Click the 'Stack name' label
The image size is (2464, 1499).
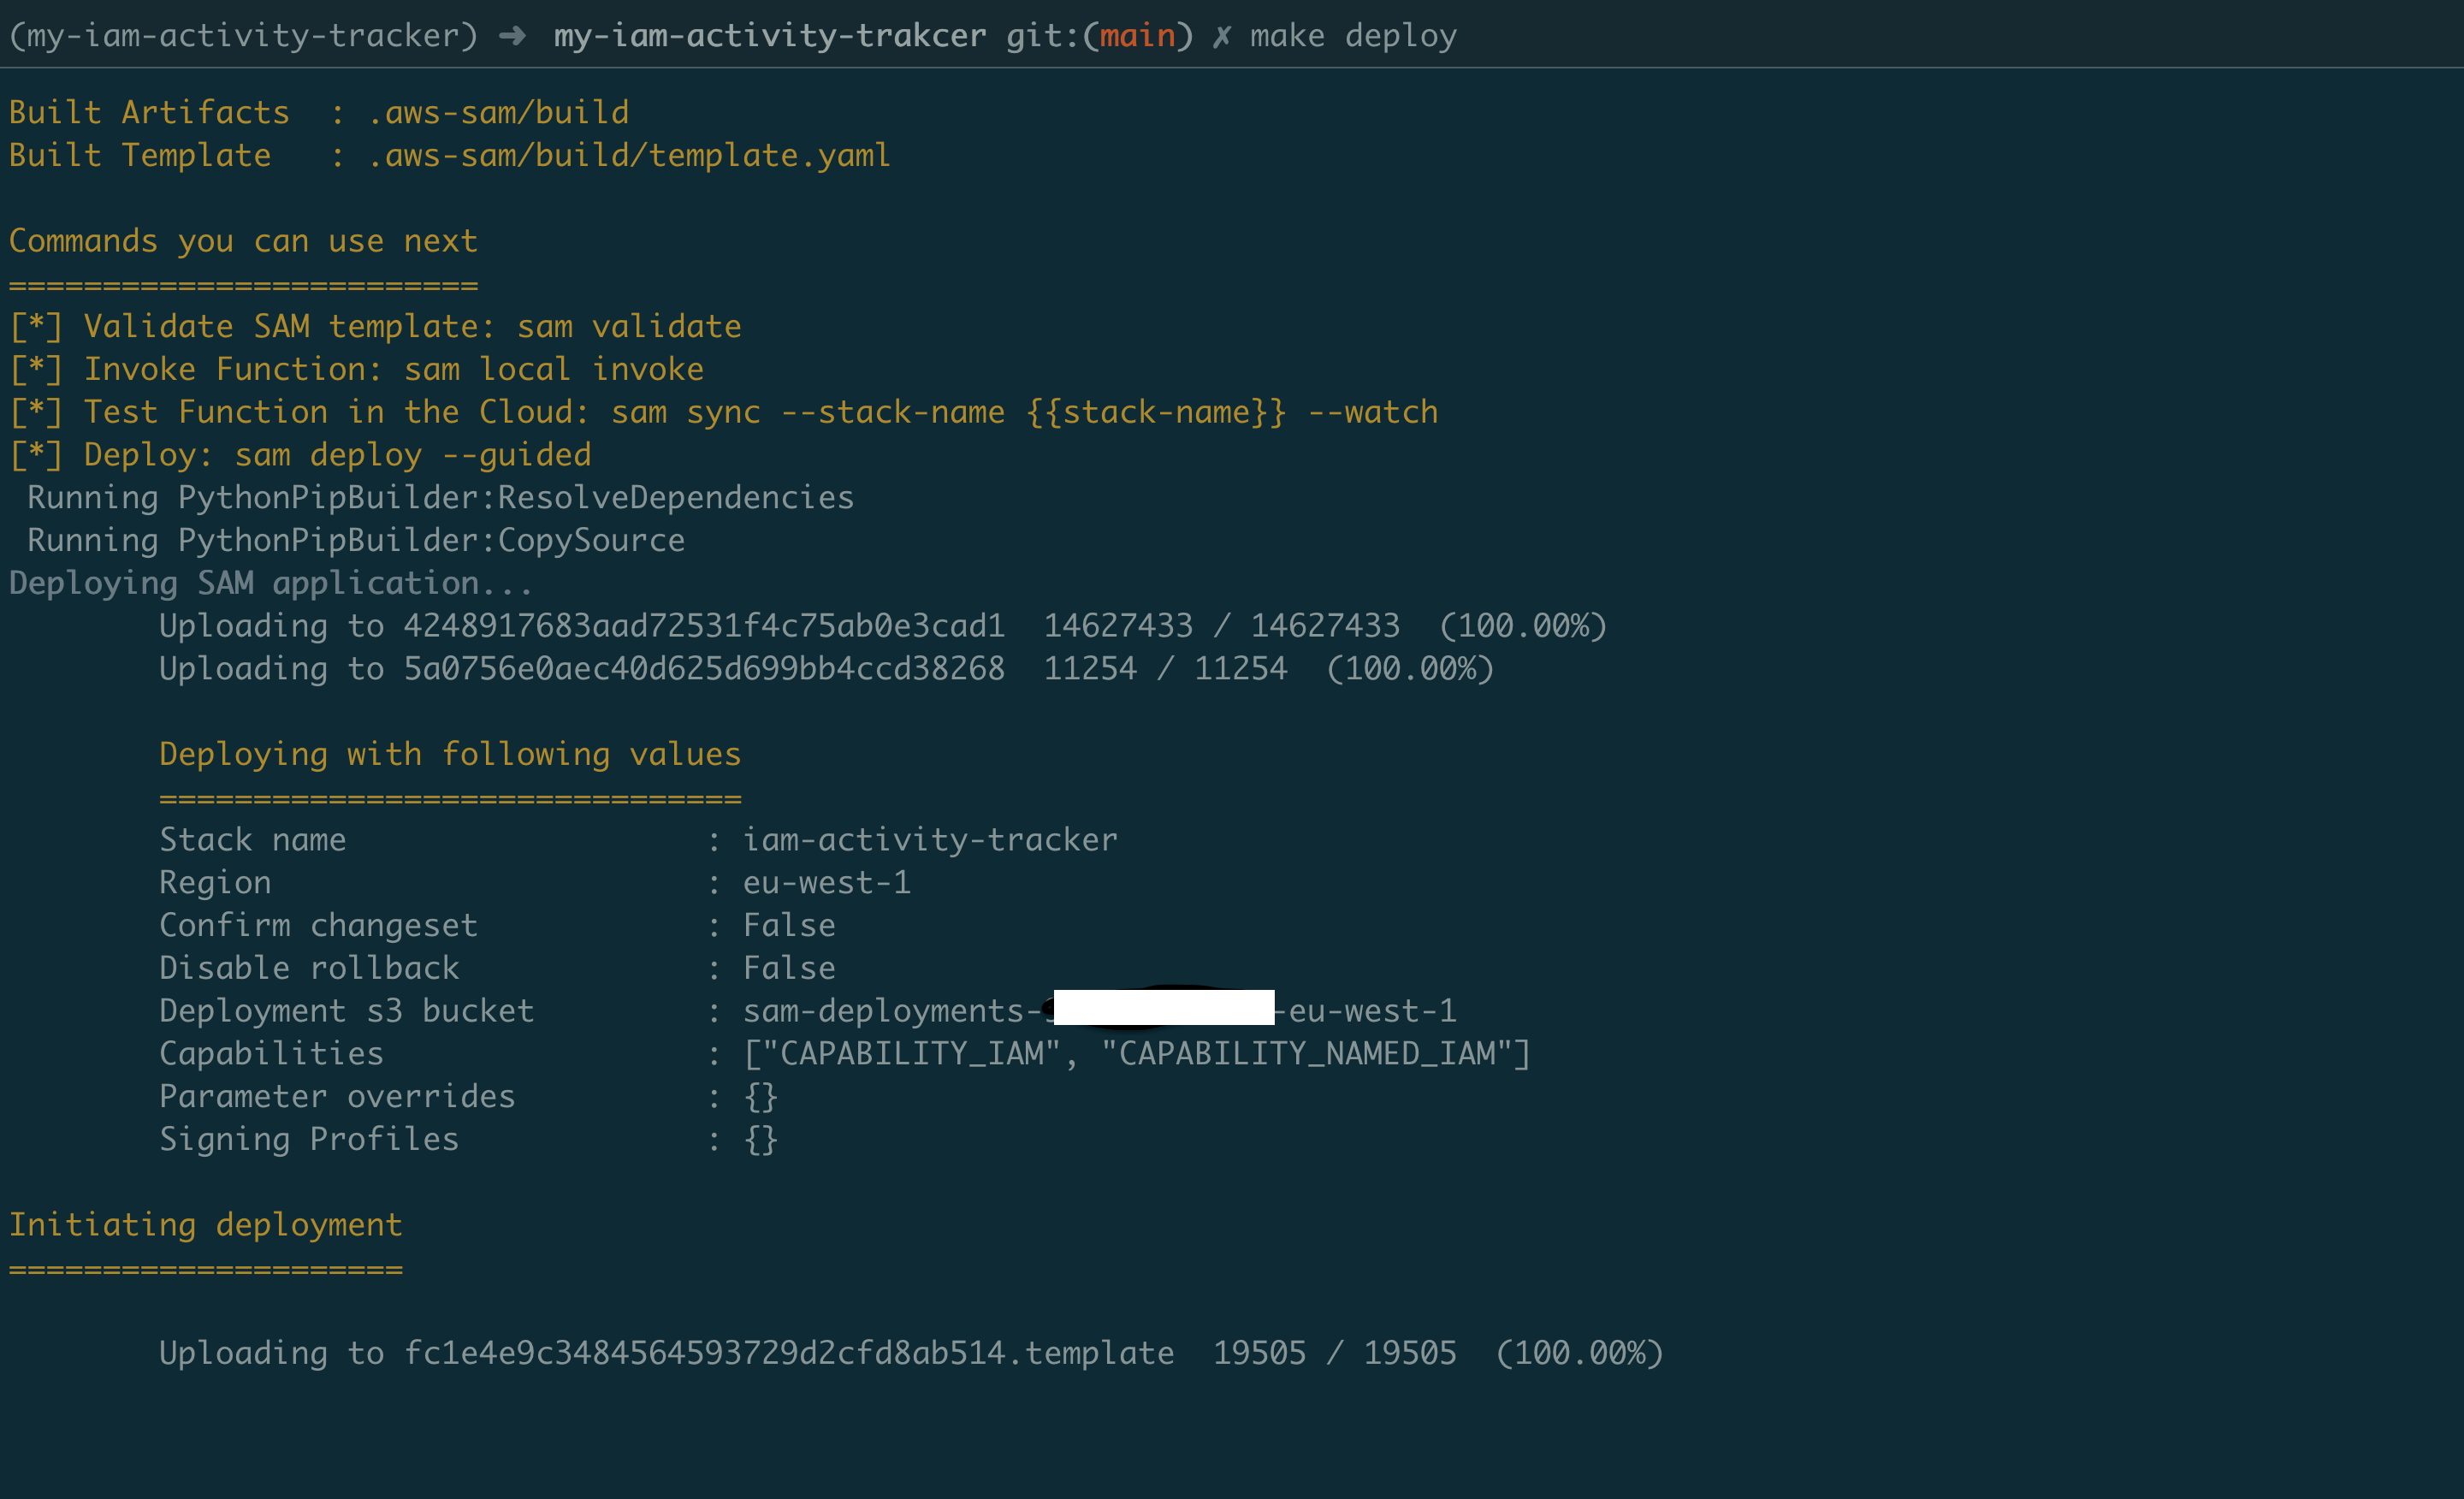[253, 840]
